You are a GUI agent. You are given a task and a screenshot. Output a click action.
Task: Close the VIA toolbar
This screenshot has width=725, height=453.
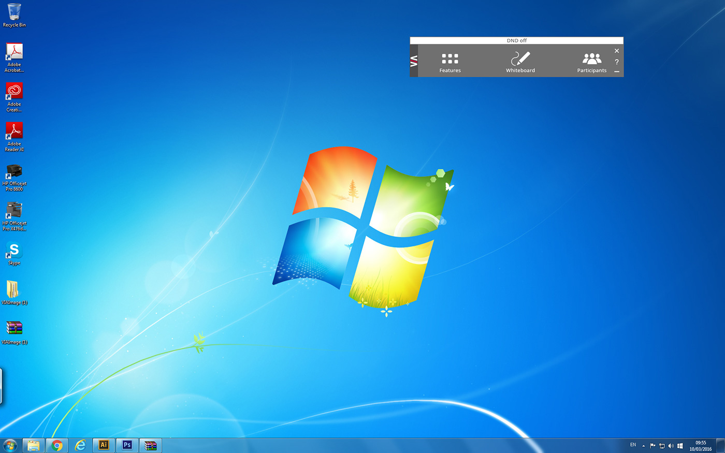(x=616, y=51)
